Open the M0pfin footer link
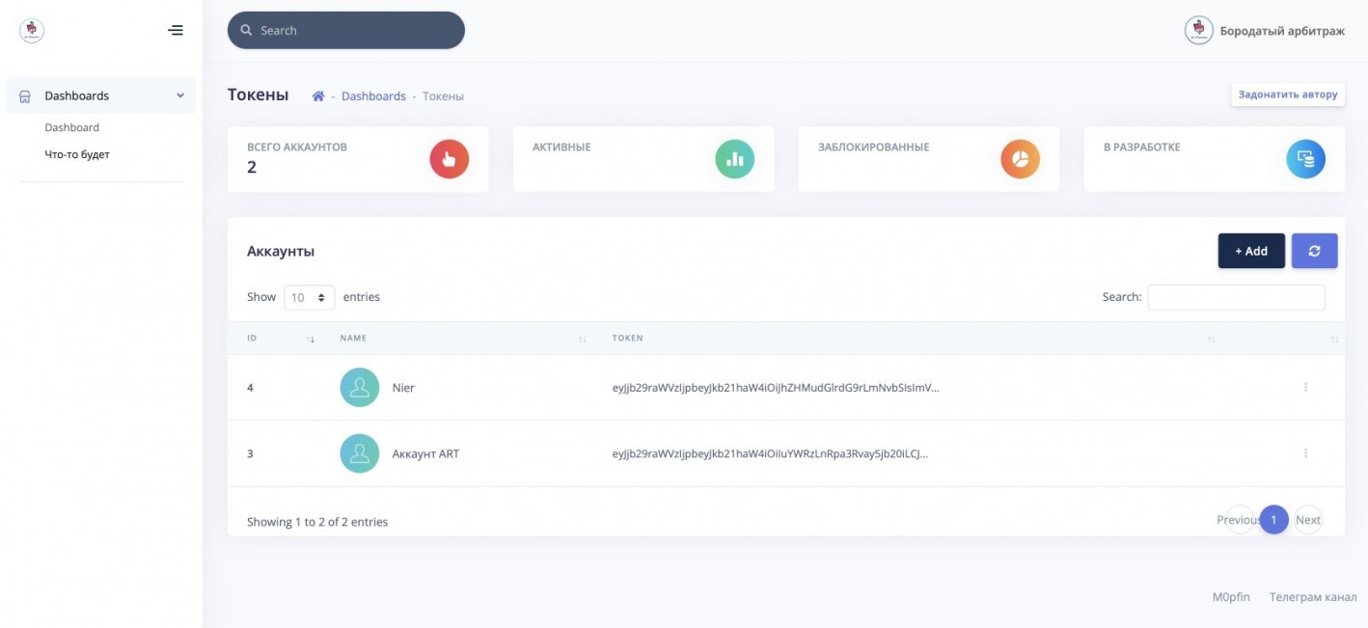 (1231, 597)
